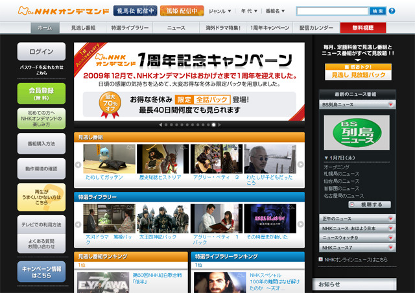
Task: Open 太王四神記パック thumbnail
Action: point(163,218)
